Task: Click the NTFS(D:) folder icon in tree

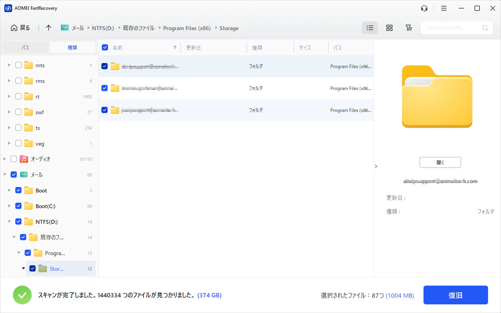Action: click(29, 222)
